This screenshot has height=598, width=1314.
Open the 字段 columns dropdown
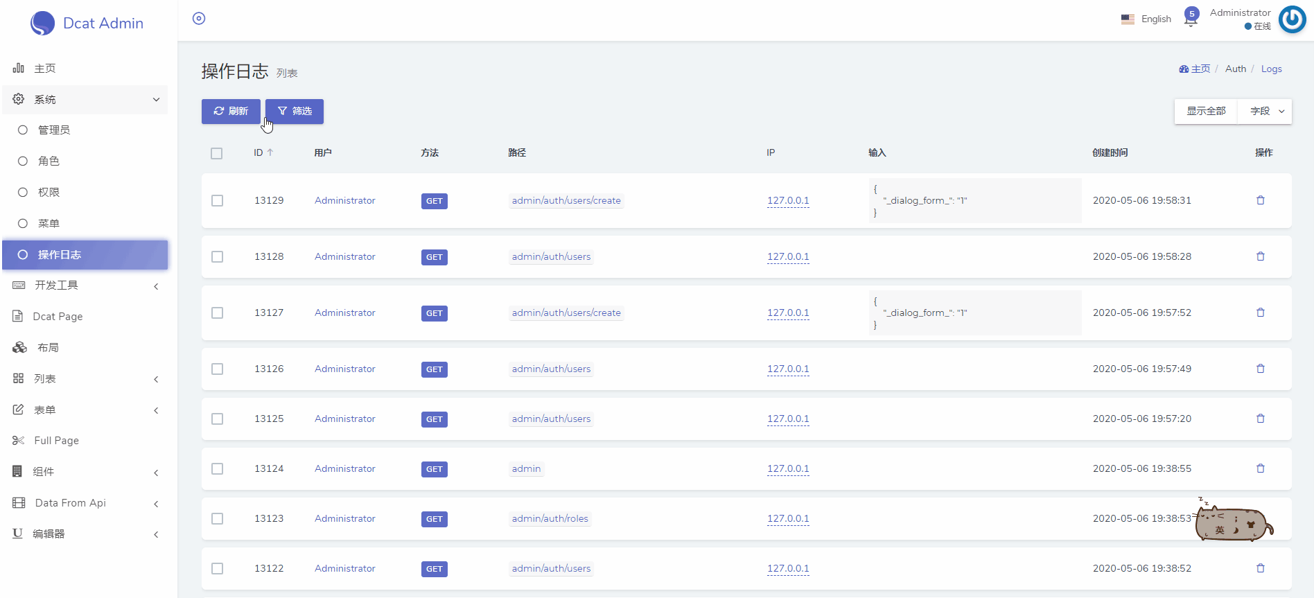(1265, 112)
